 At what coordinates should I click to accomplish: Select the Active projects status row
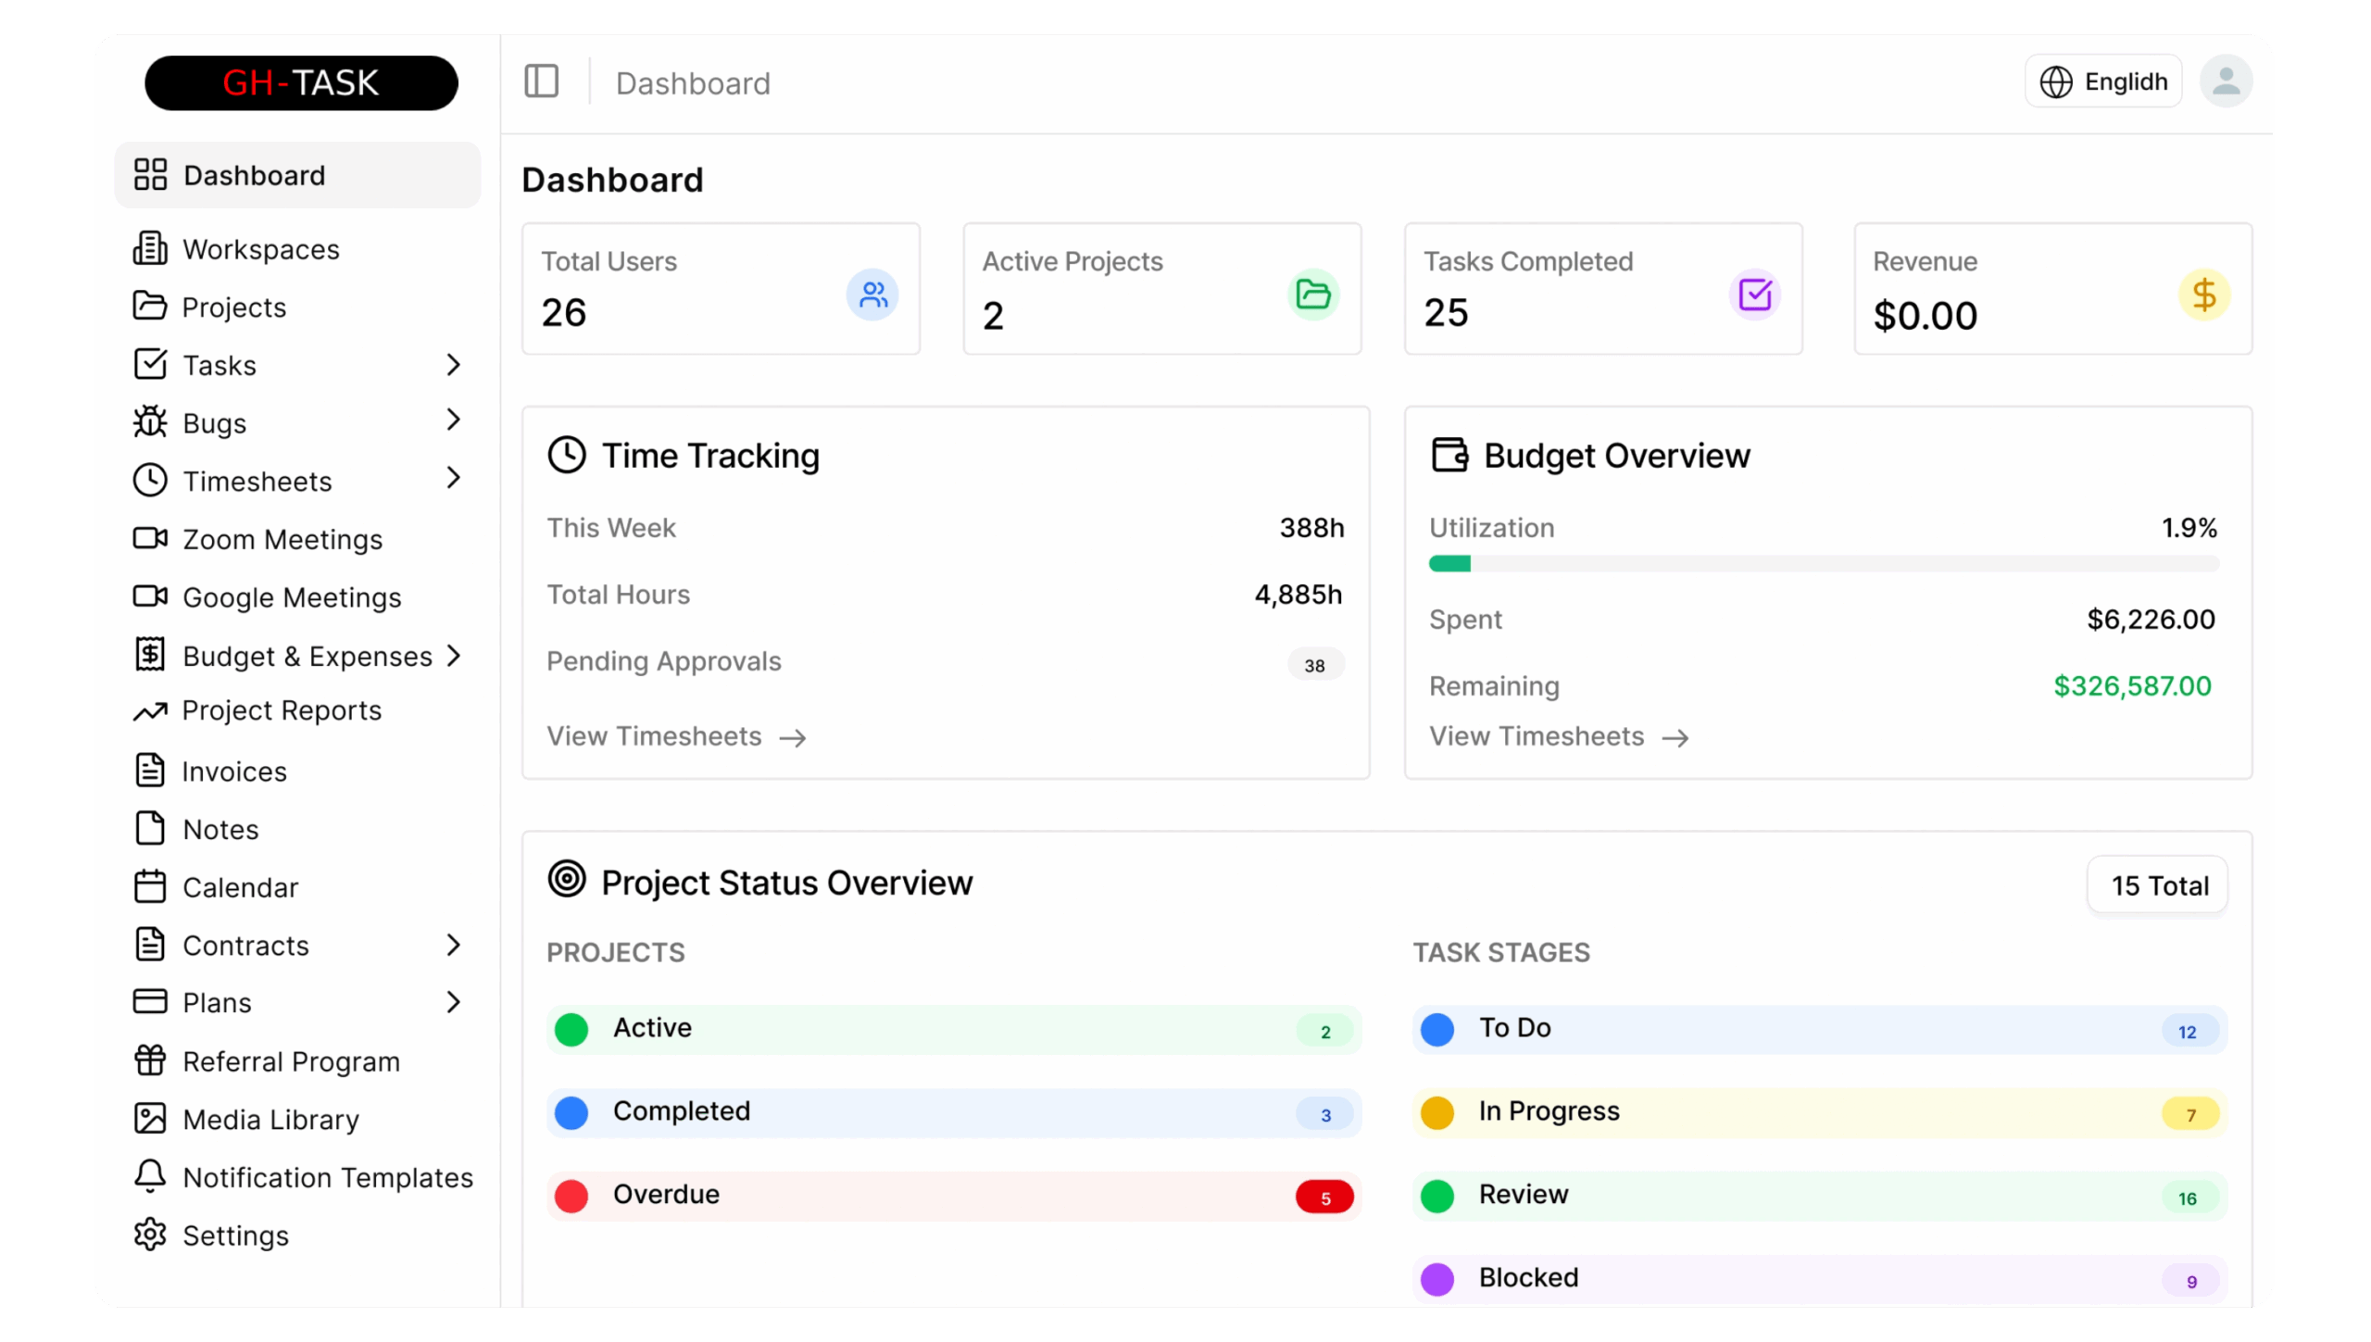[x=953, y=1030]
